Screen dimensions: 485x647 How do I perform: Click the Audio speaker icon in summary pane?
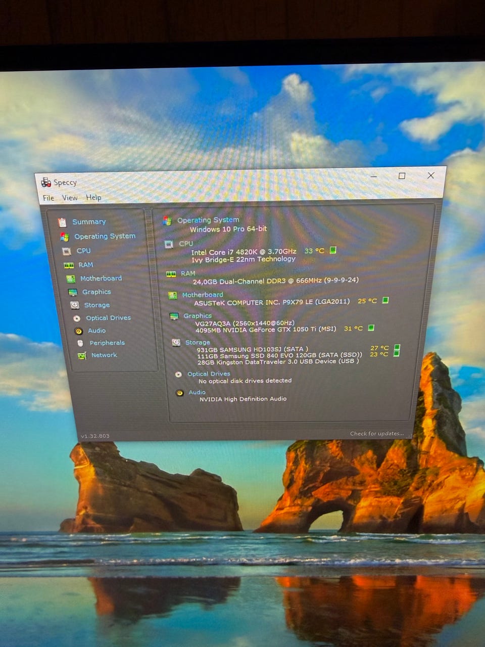tap(179, 393)
